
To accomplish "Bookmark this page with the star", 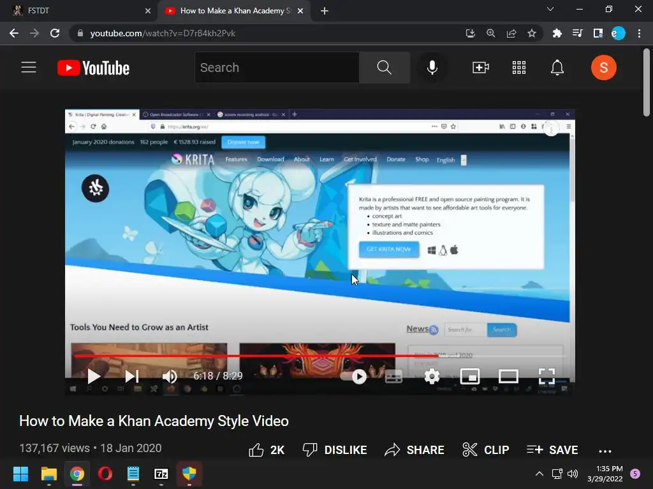I will 532,33.
